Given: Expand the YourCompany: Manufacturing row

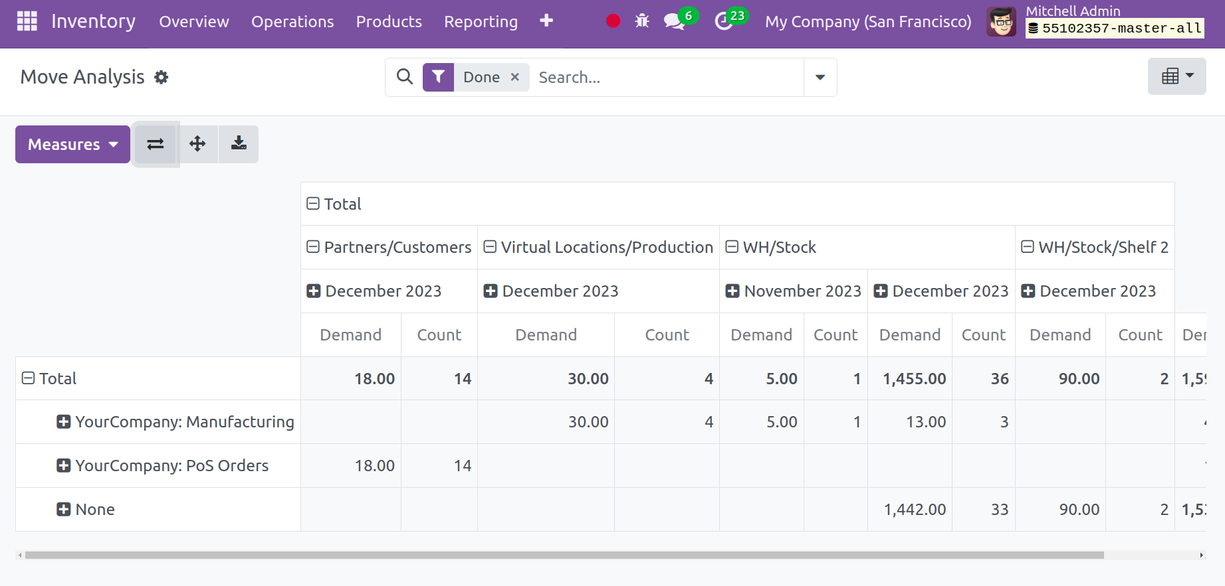Looking at the screenshot, I should click(64, 422).
